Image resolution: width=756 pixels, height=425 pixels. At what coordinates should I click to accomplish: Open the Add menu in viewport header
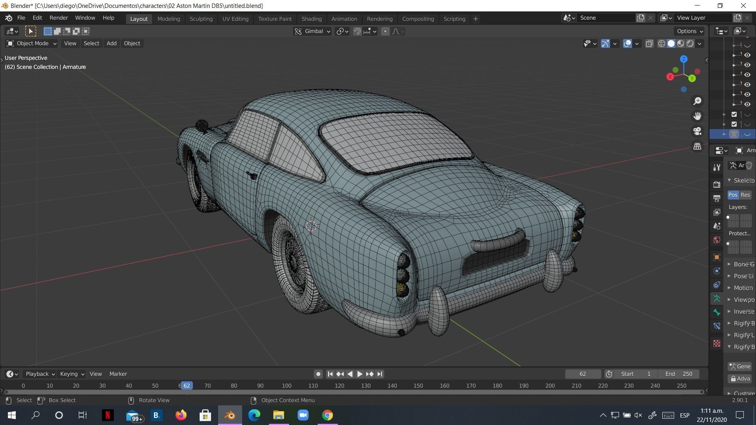pyautogui.click(x=111, y=43)
